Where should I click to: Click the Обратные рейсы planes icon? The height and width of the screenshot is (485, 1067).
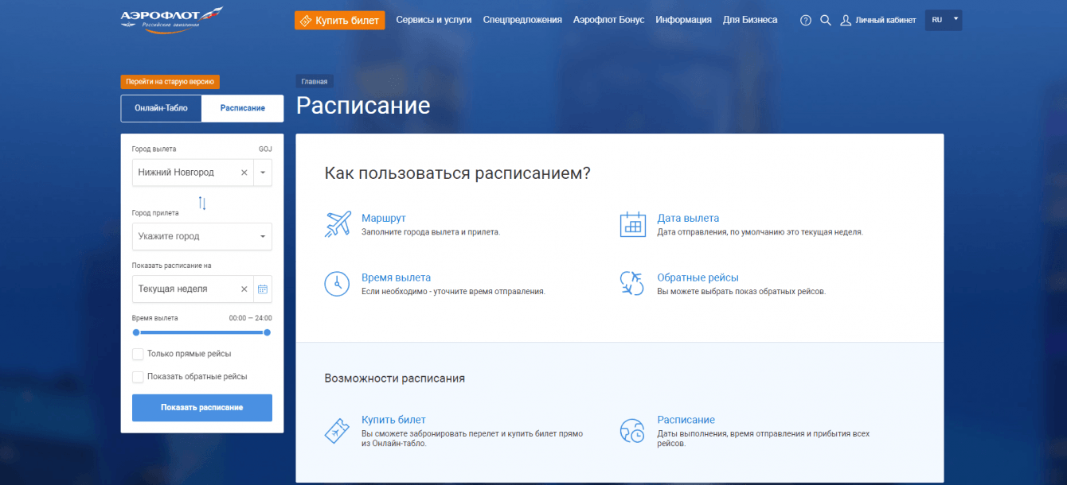pyautogui.click(x=633, y=284)
